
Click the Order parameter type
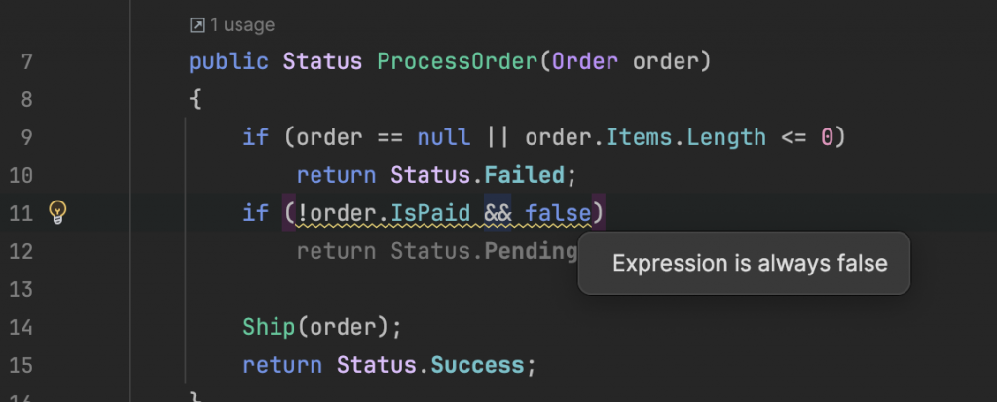tap(585, 61)
